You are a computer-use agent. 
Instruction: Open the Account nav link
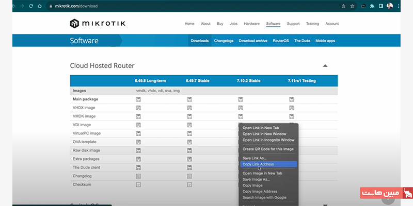tap(332, 24)
